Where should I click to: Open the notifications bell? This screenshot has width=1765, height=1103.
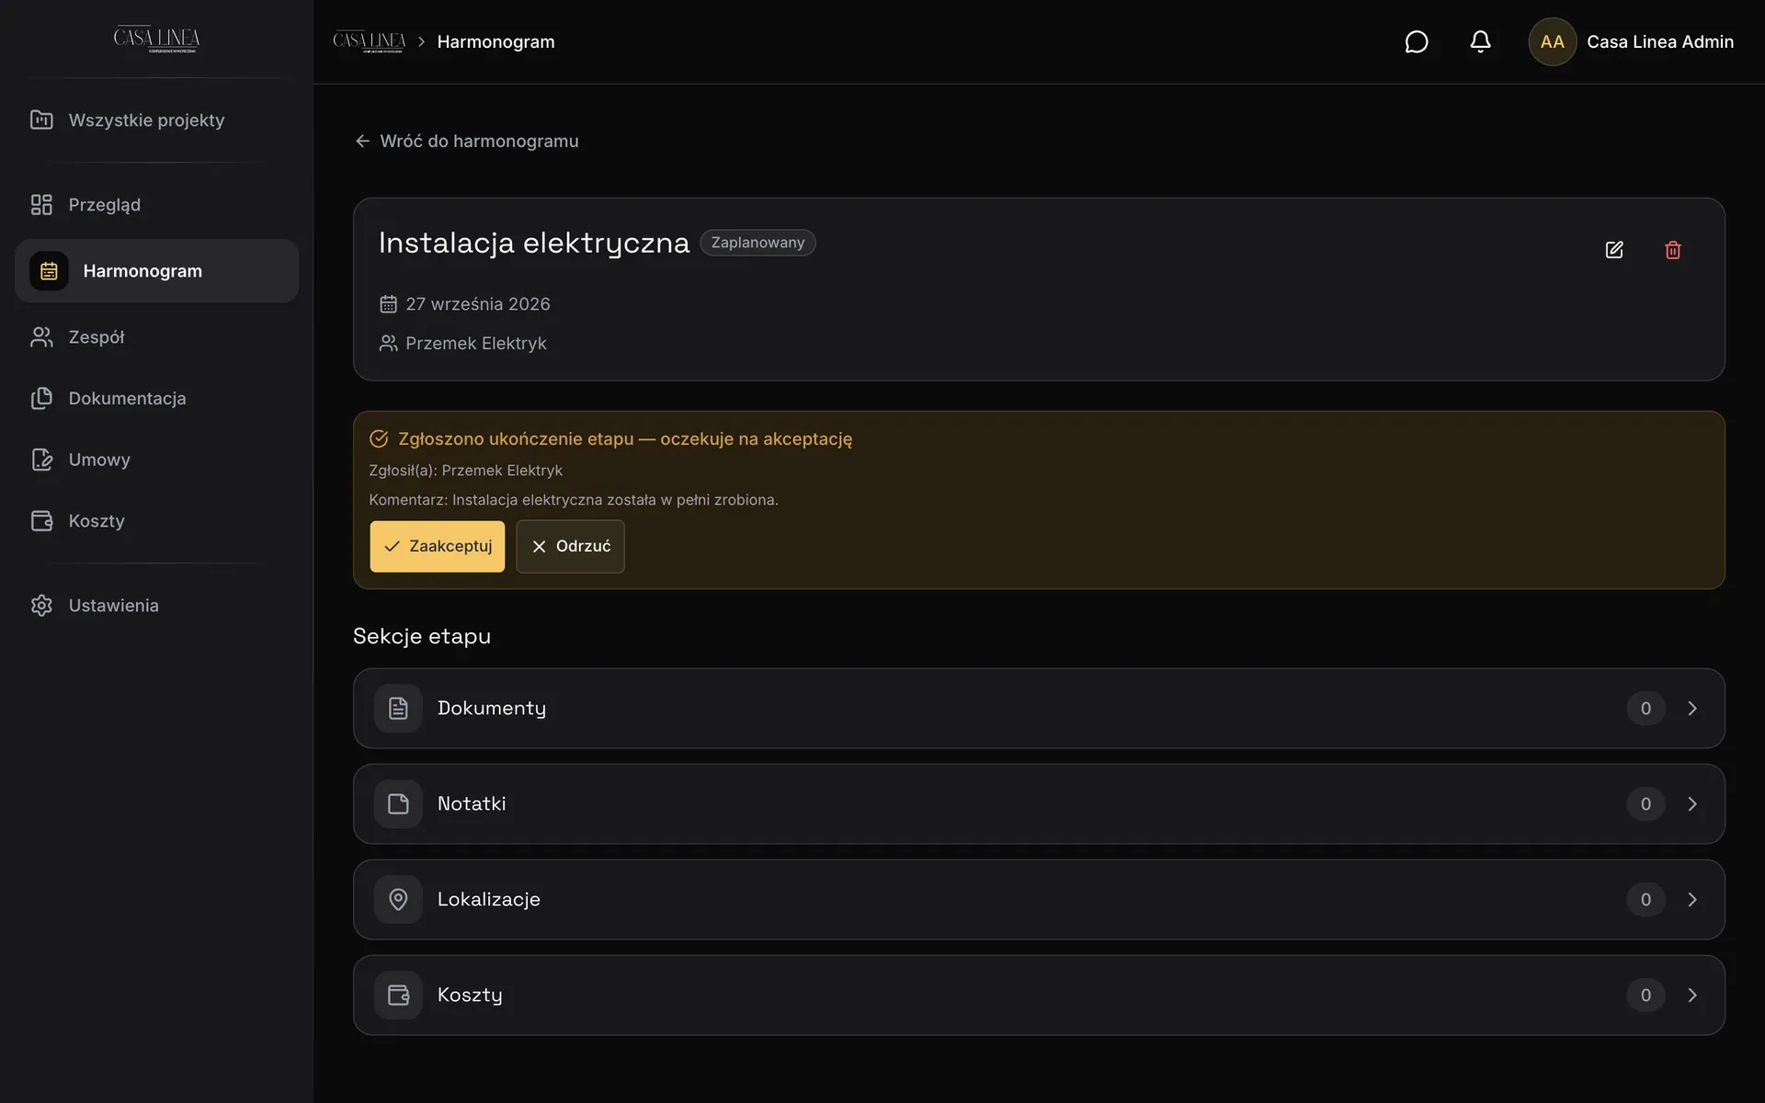click(x=1480, y=41)
